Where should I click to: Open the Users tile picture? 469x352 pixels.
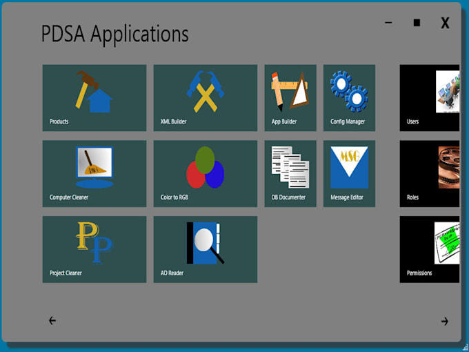click(x=448, y=92)
